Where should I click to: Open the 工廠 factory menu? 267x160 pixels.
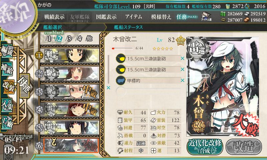7,123
